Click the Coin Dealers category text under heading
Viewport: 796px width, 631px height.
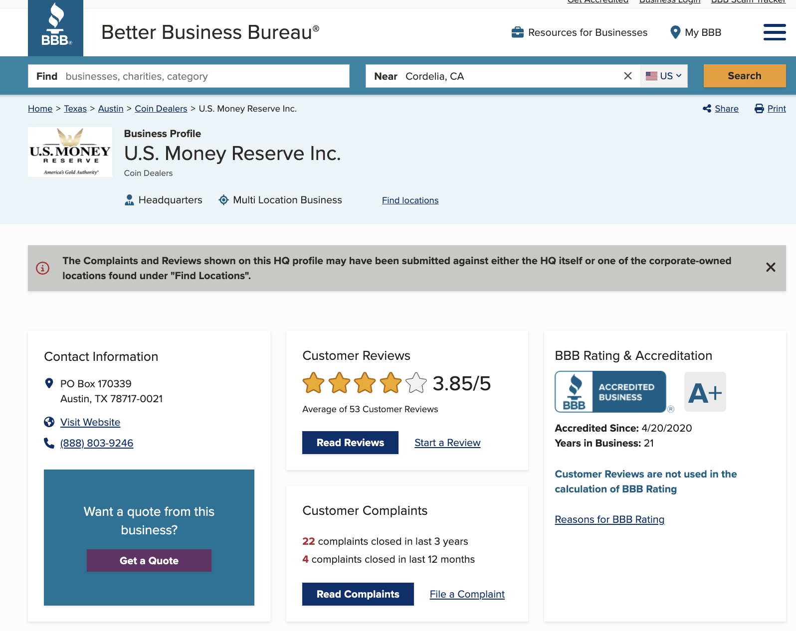click(148, 173)
